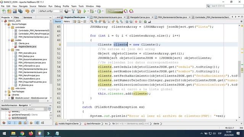
Task: Collapse the controlador package
Action: (x=9, y=27)
